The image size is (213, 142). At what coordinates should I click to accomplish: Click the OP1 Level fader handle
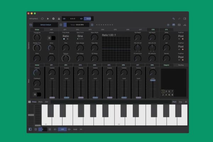tap(52, 98)
